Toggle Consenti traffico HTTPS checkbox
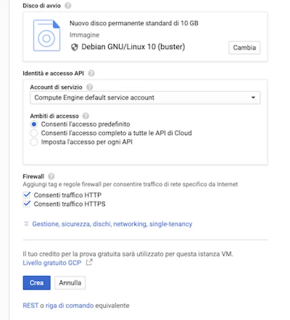Screen dimensions: 290x320 27,204
